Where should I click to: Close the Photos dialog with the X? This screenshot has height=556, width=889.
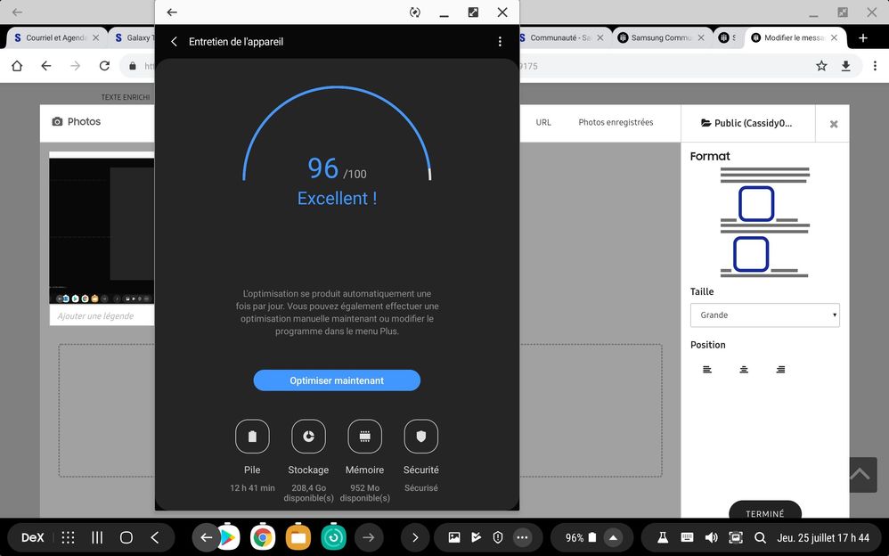coord(834,124)
